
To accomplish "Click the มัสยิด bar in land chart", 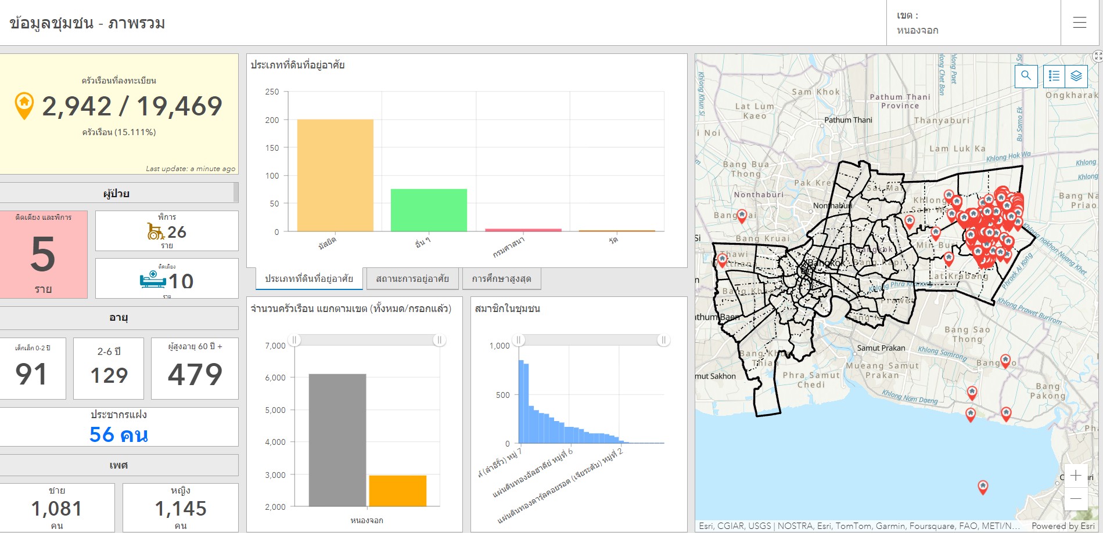I will [335, 175].
